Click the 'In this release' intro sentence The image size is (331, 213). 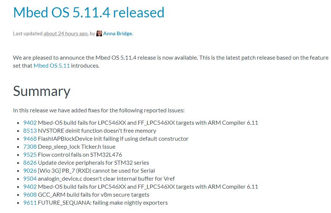point(99,110)
